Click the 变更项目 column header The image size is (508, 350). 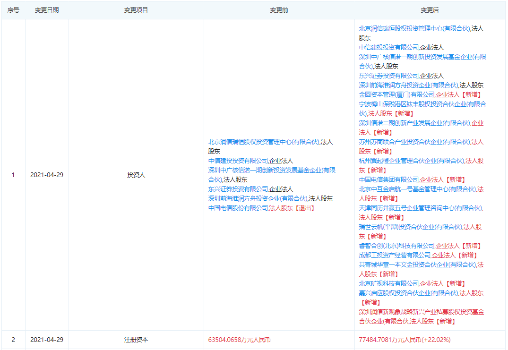(x=136, y=10)
